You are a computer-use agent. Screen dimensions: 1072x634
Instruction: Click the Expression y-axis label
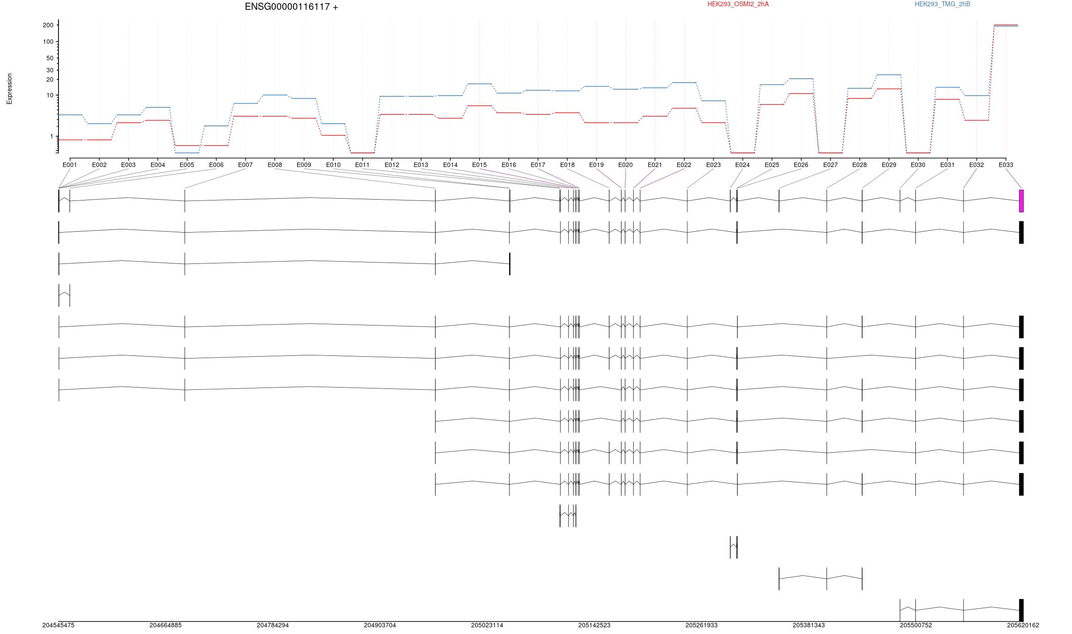[9, 89]
